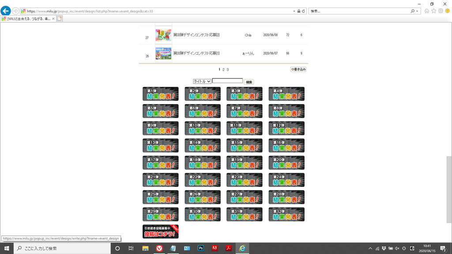Open the 第1弾 結果発表 banner

[161, 94]
